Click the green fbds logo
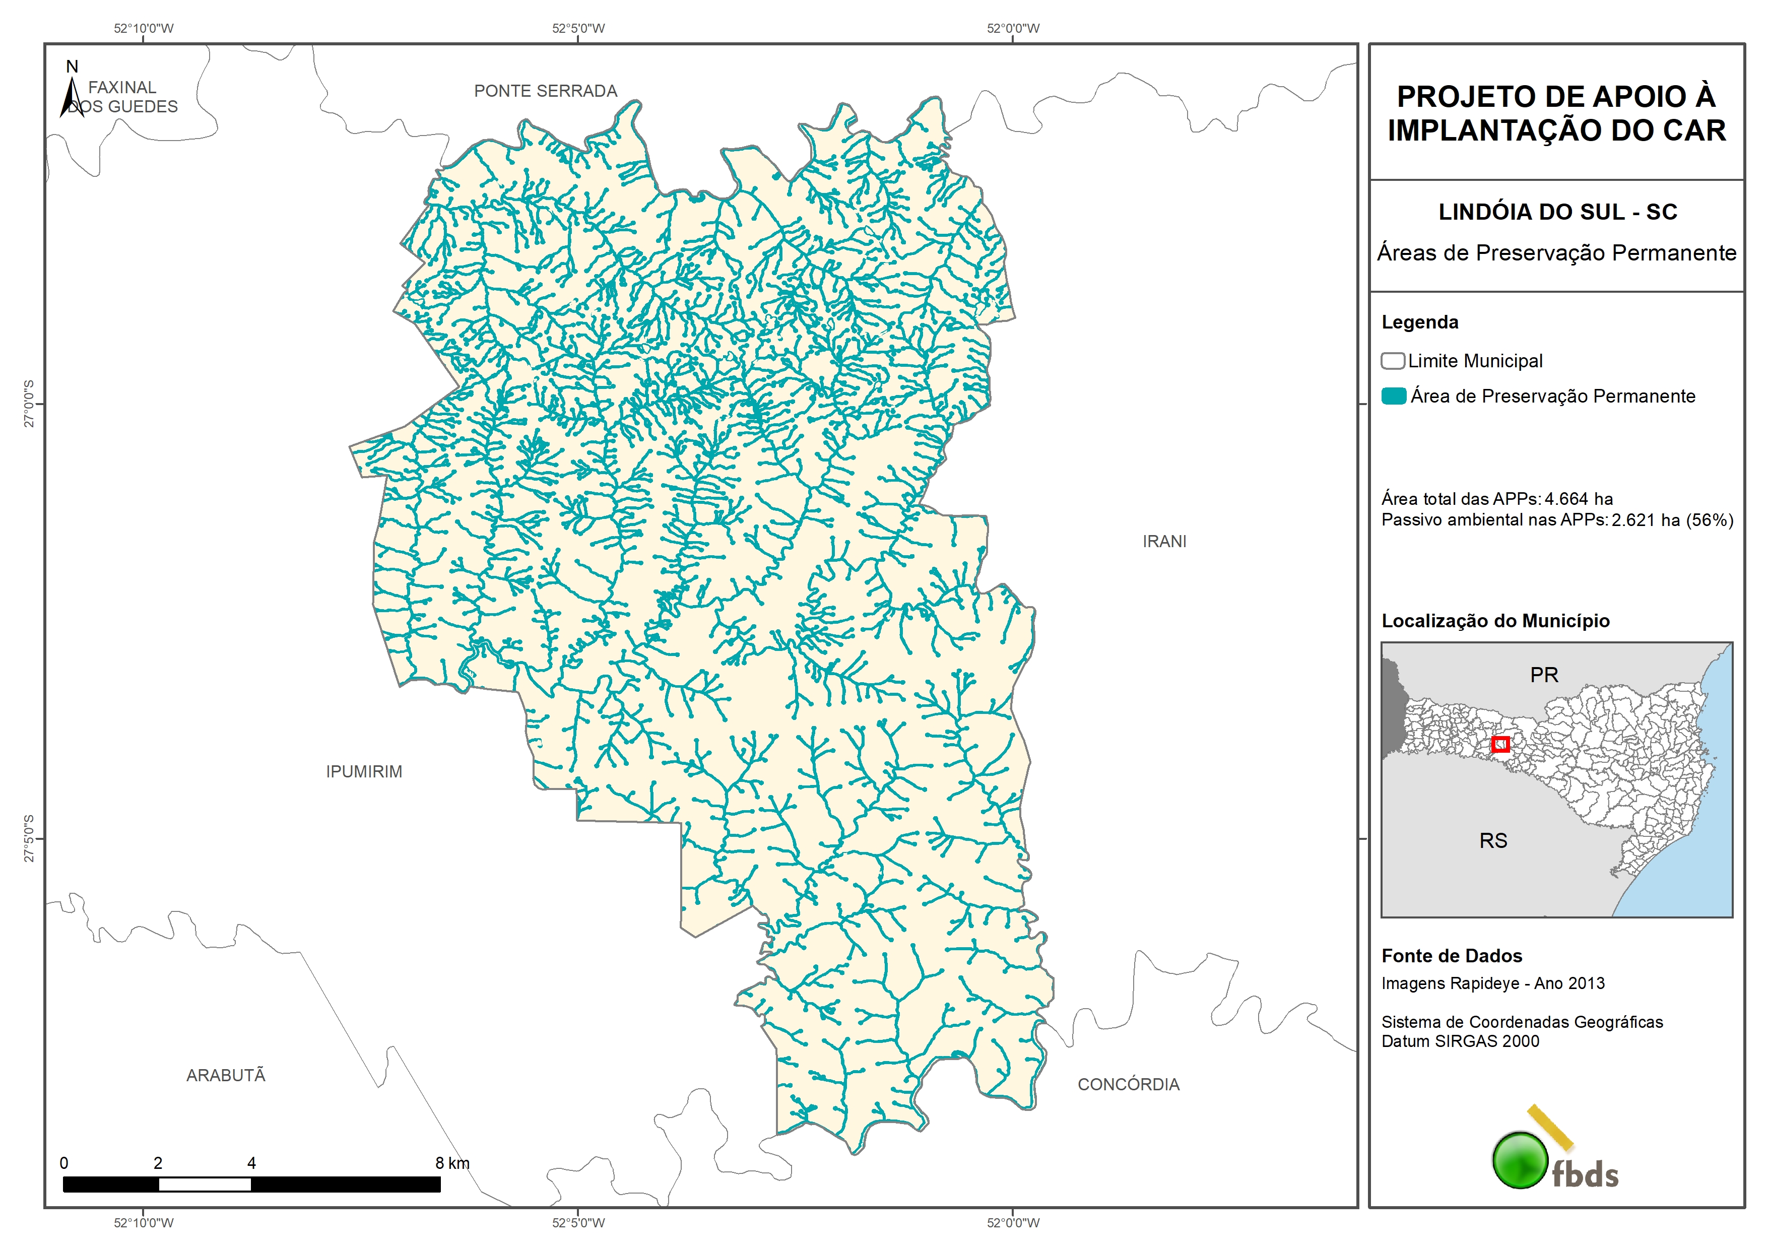The image size is (1768, 1250). coord(1520,1160)
